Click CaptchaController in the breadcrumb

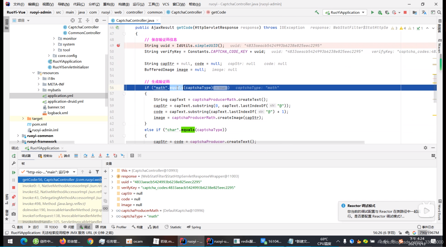pos(187,12)
